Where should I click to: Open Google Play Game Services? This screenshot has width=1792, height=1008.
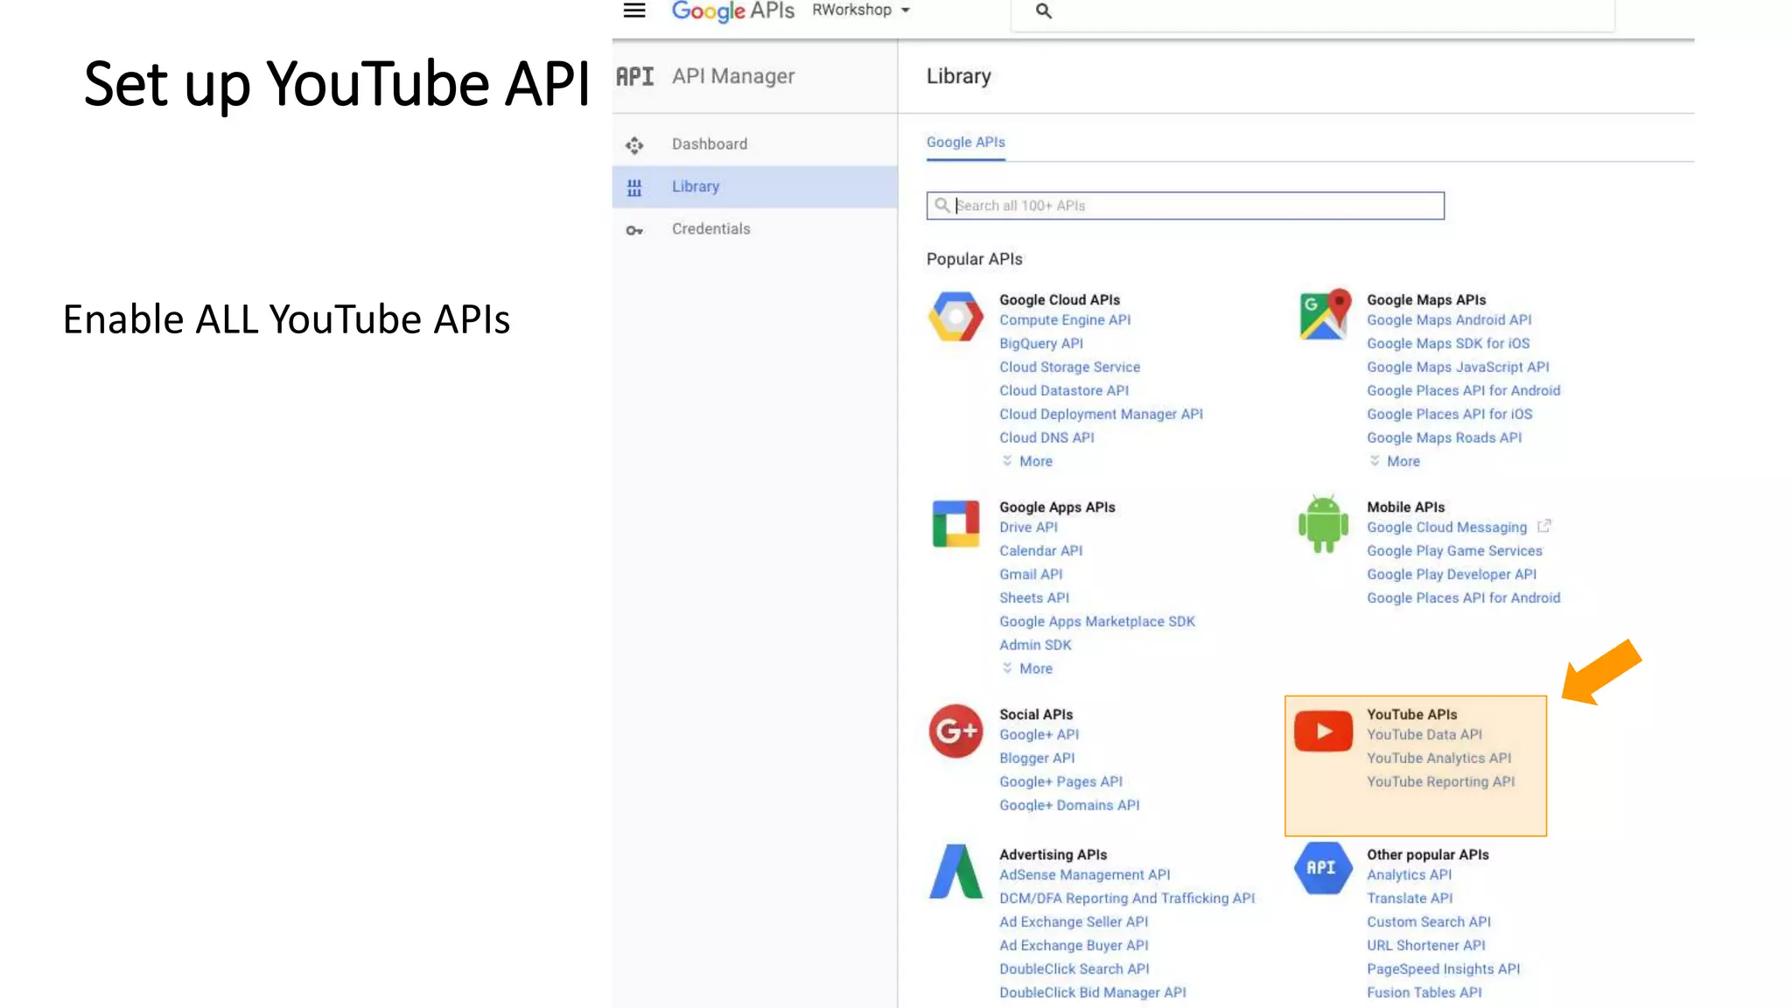pyautogui.click(x=1454, y=551)
